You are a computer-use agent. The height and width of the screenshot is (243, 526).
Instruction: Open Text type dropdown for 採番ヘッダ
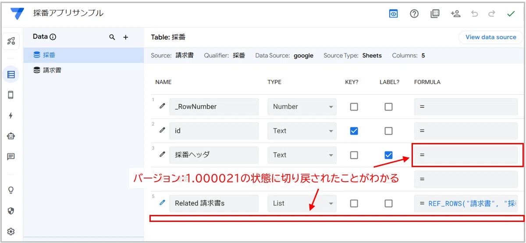[302, 155]
